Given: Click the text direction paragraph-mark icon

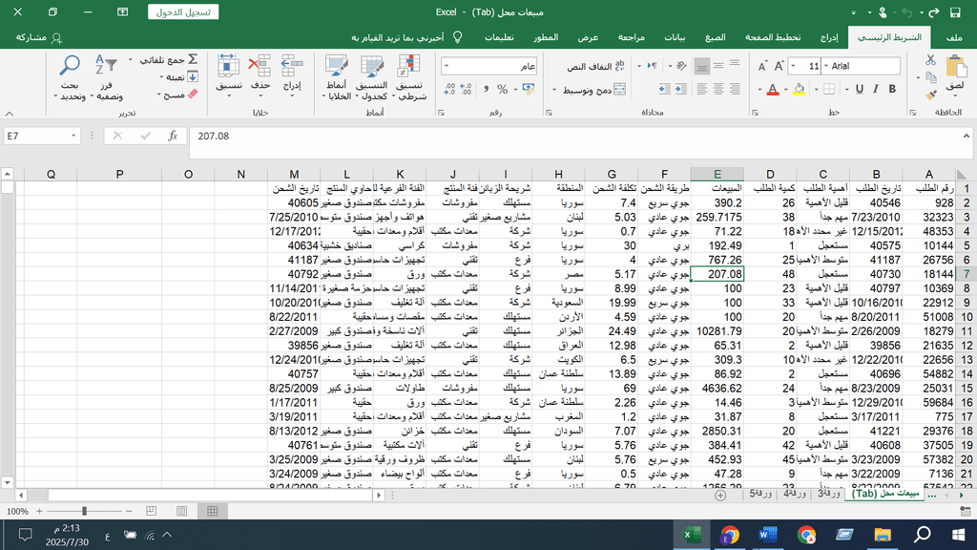Looking at the screenshot, I should [652, 66].
